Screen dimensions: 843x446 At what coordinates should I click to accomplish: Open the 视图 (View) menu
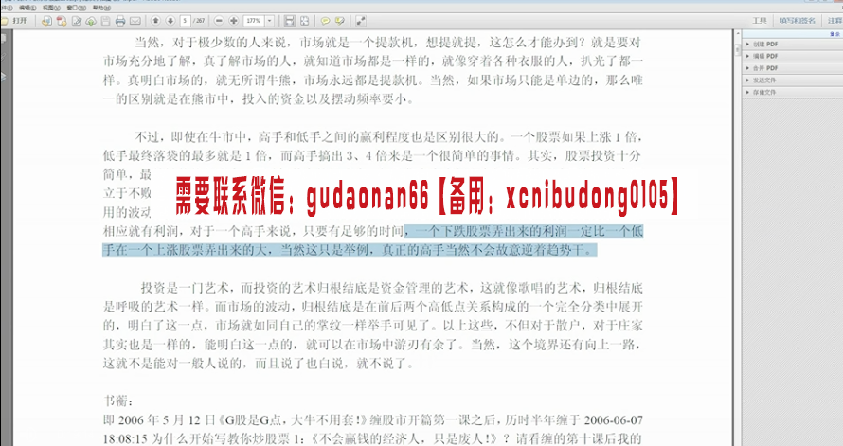pyautogui.click(x=51, y=9)
